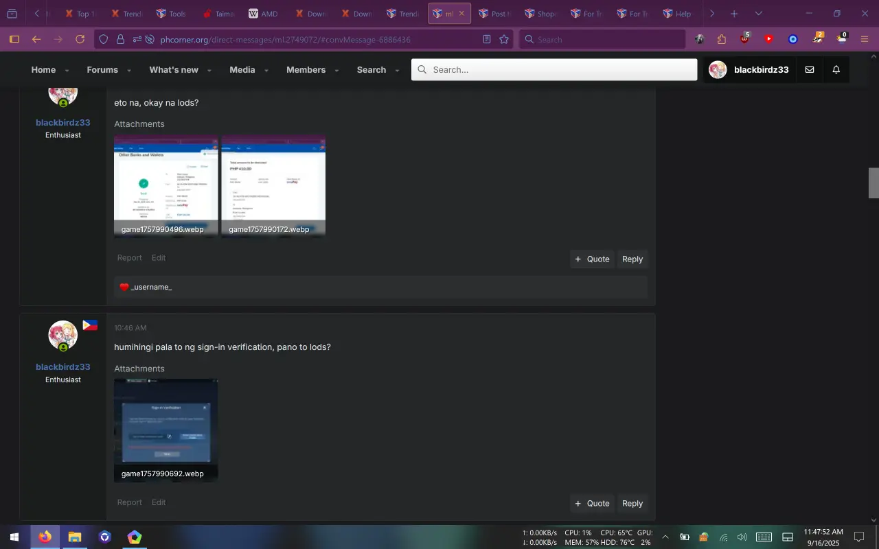Switch to the 'Help' tab
The width and height of the screenshot is (879, 549).
pyautogui.click(x=677, y=14)
